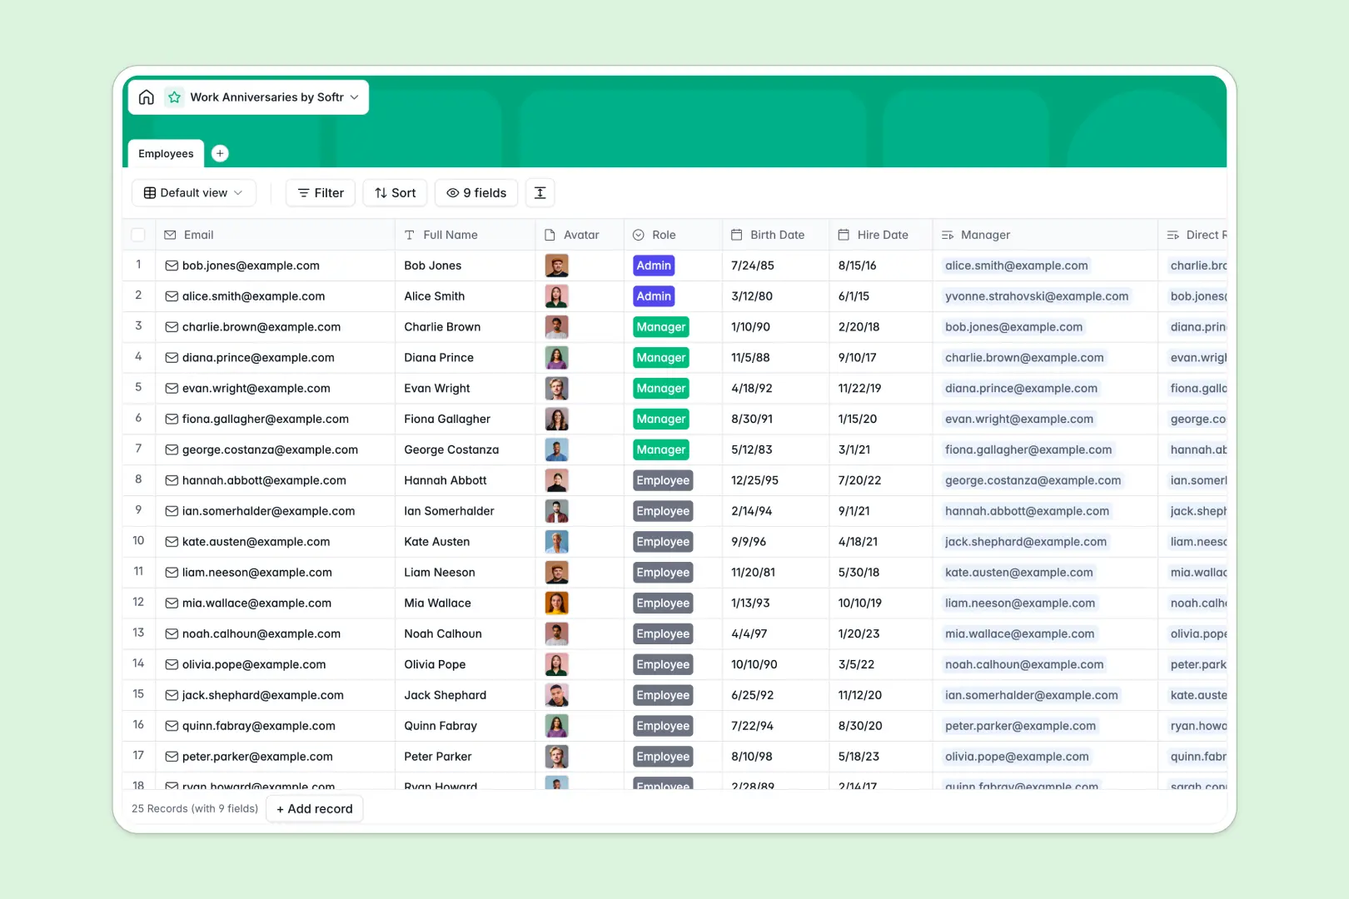The height and width of the screenshot is (899, 1349).
Task: Open the Filter options
Action: pyautogui.click(x=320, y=192)
